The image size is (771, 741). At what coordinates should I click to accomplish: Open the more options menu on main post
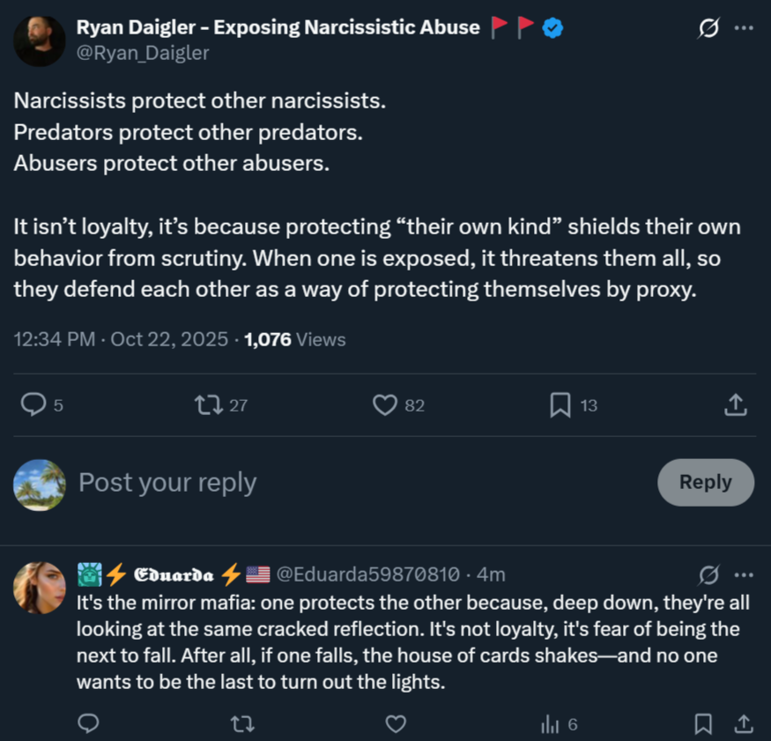[744, 28]
